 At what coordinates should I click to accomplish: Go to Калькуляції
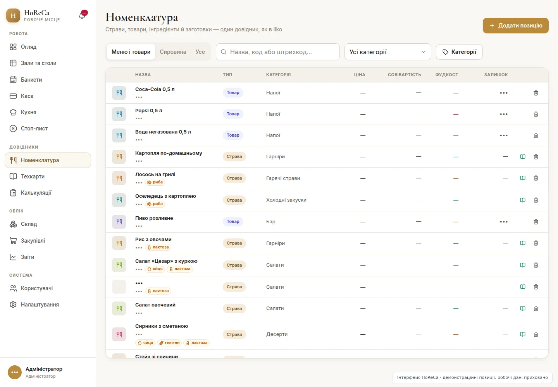(48, 193)
